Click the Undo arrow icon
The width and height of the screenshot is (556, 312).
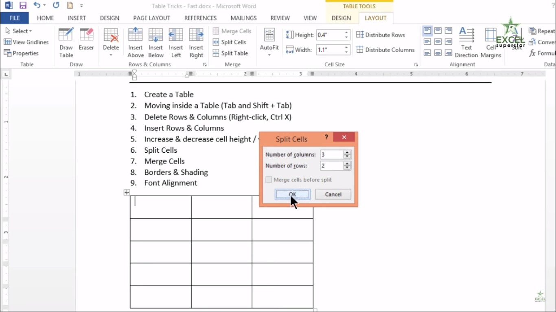(x=37, y=6)
